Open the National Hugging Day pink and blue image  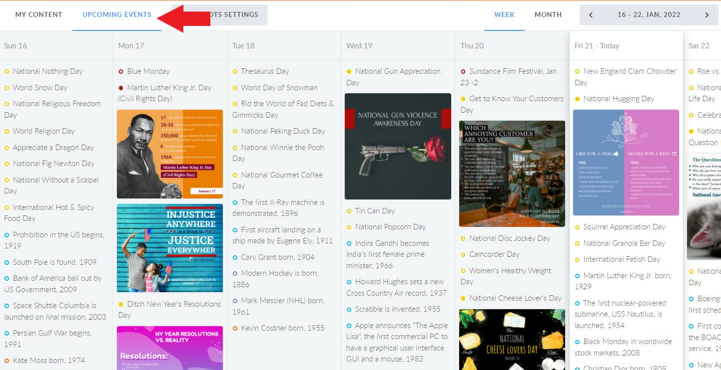626,163
